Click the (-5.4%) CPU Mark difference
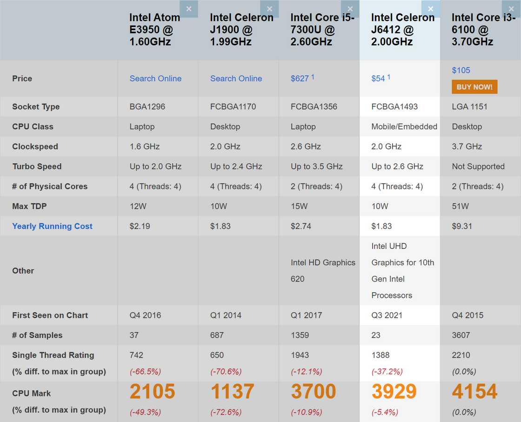Image resolution: width=521 pixels, height=422 pixels. coord(385,412)
